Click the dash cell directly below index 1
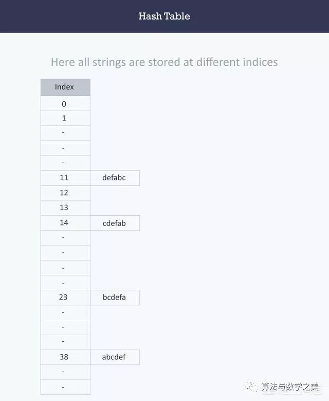This screenshot has width=329, height=401. 65,133
